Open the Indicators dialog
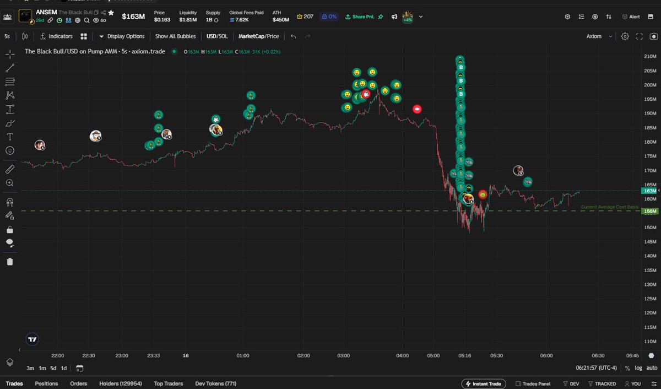This screenshot has width=661, height=389. (x=56, y=36)
